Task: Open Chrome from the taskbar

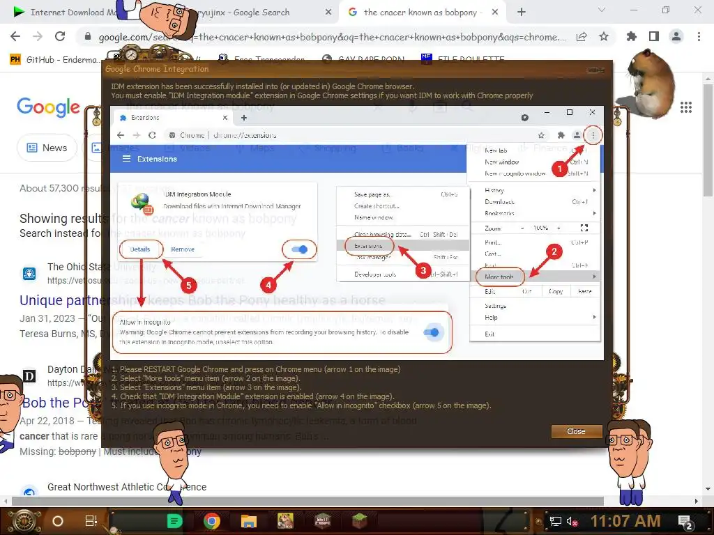Action: point(212,521)
